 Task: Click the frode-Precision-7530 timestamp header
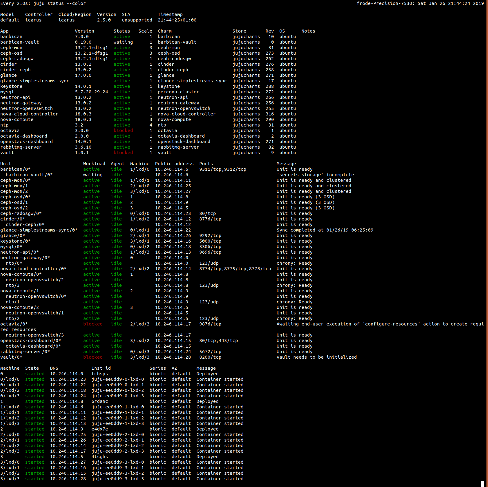420,3
